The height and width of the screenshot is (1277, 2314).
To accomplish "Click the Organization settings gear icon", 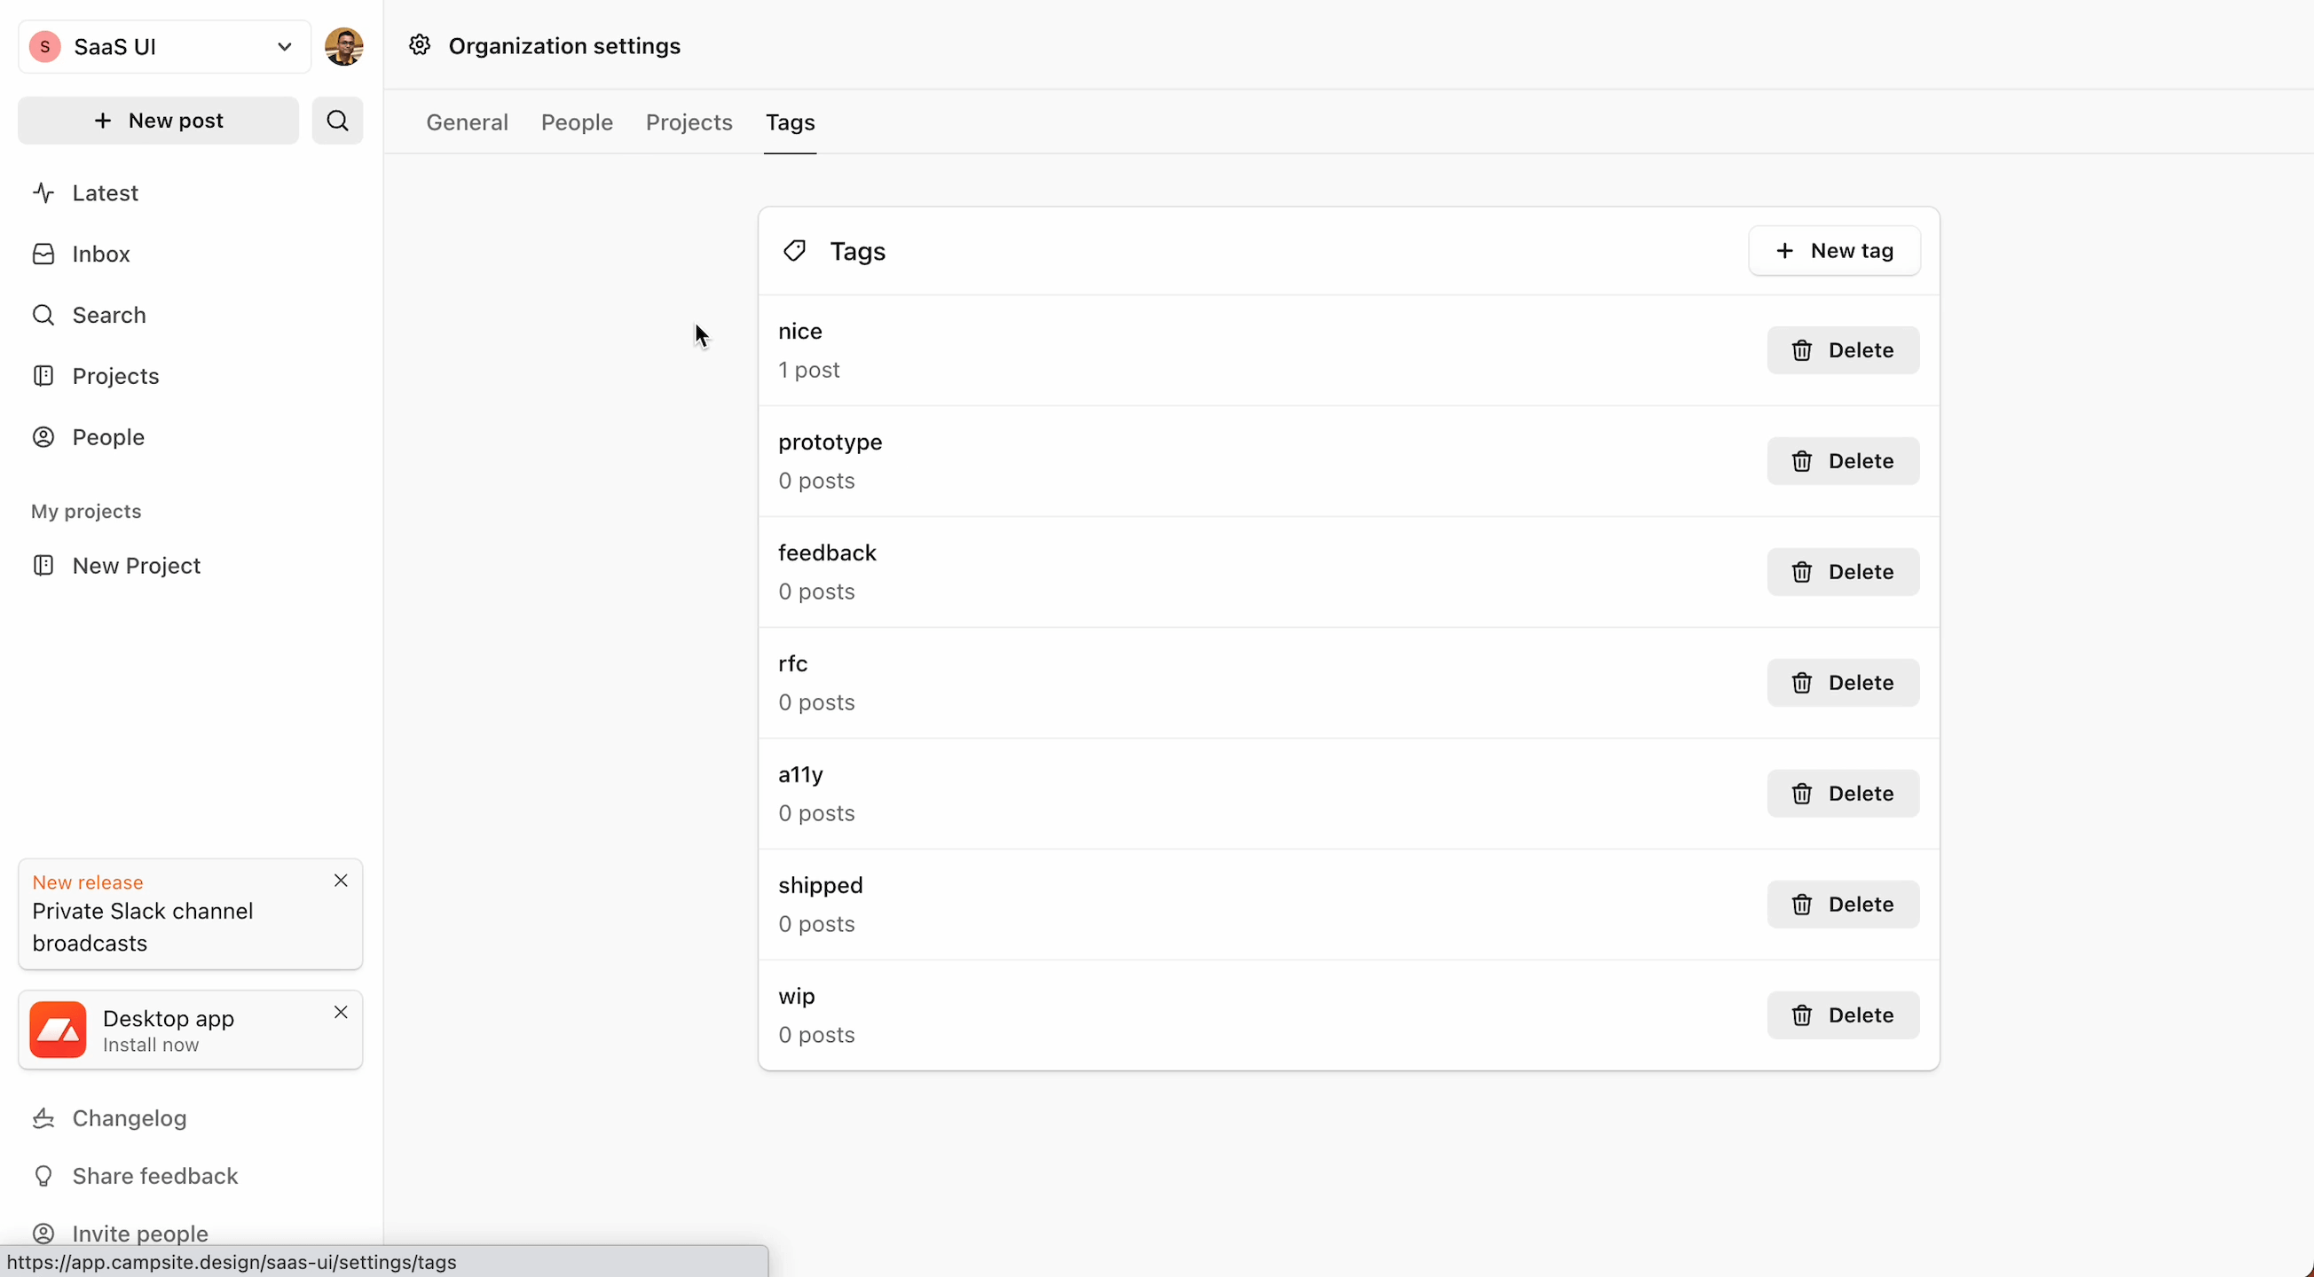I will (x=420, y=45).
